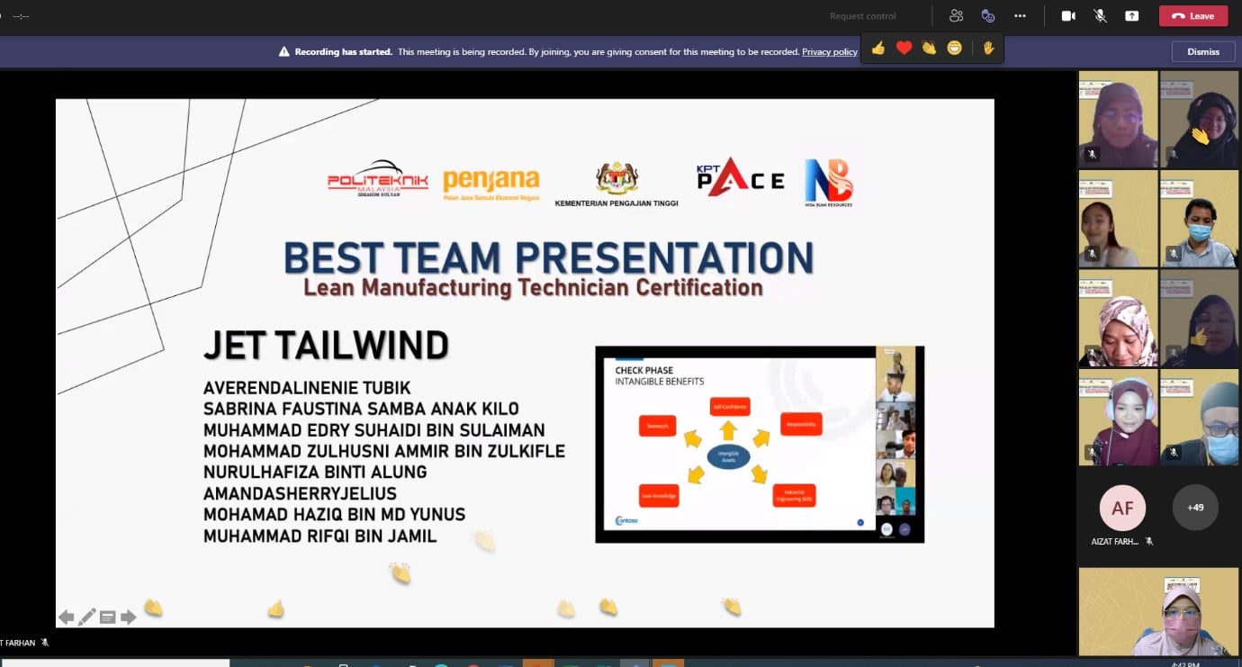Viewport: 1242px width, 667px height.
Task: Advance to next slide with right arrow
Action: point(128,617)
